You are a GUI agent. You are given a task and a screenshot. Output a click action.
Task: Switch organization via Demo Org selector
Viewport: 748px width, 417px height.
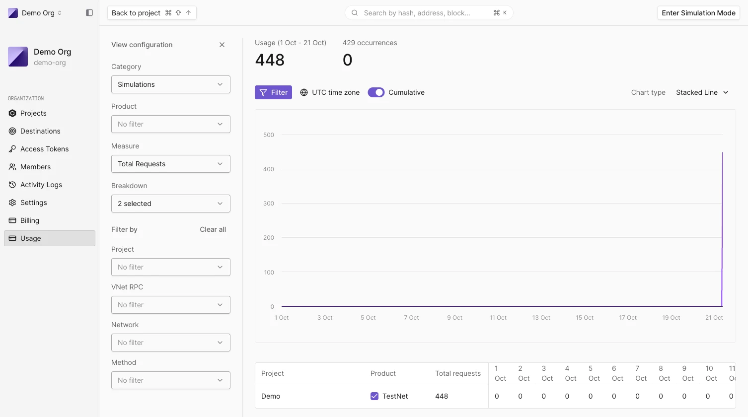pos(35,13)
